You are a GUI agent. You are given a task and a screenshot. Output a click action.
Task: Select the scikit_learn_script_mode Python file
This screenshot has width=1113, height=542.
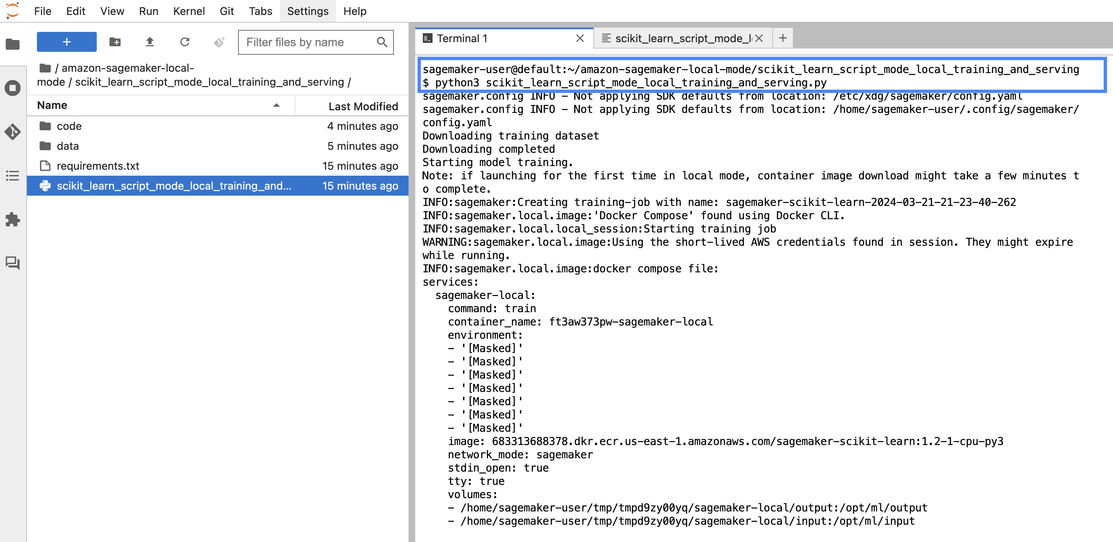click(175, 186)
